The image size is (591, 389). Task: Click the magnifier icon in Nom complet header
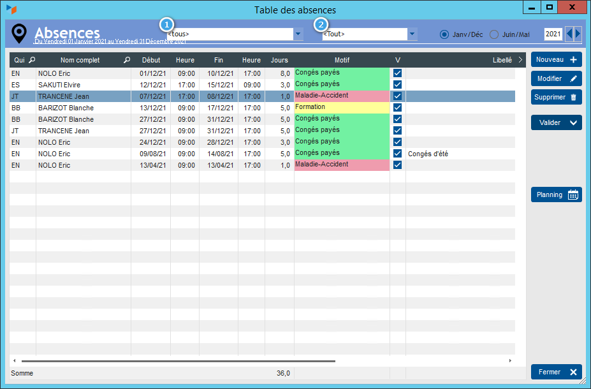[x=127, y=60]
